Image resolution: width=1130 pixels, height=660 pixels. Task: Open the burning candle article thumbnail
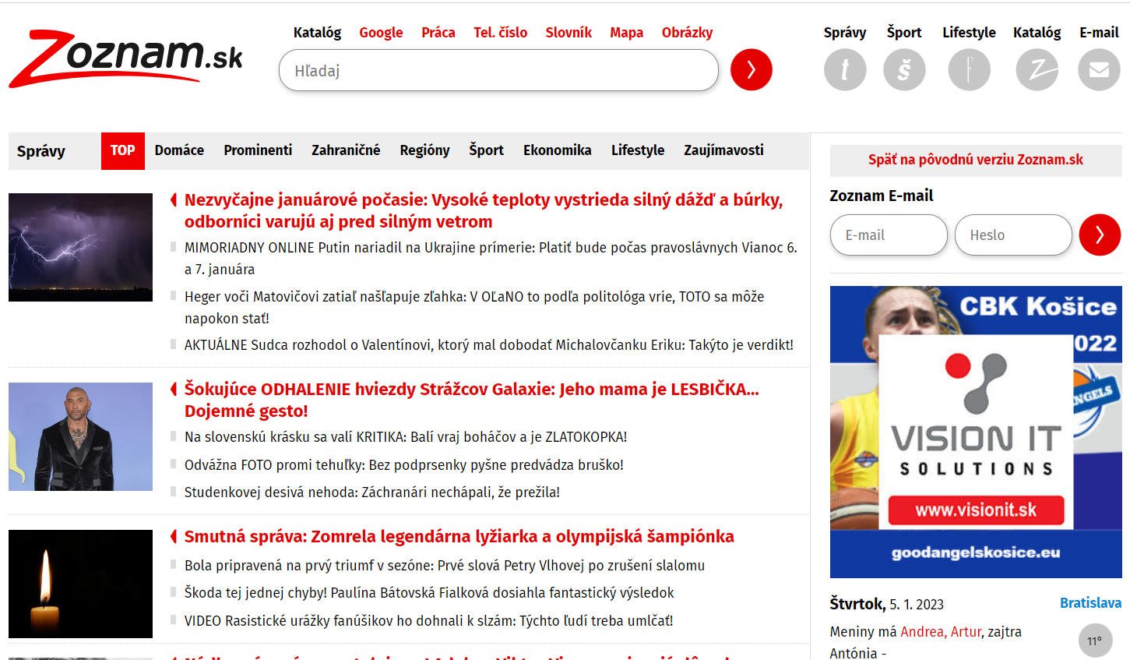pos(80,584)
